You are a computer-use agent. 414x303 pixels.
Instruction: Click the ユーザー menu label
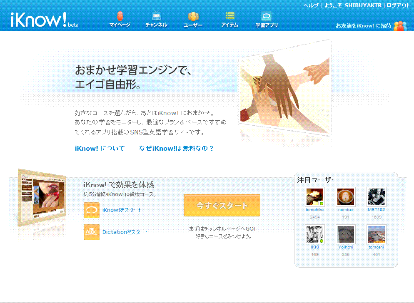tap(193, 25)
